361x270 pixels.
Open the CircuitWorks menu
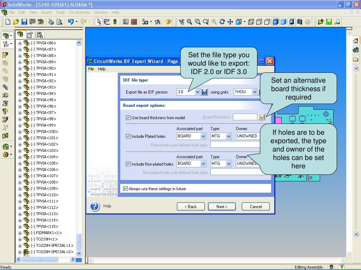(79, 12)
